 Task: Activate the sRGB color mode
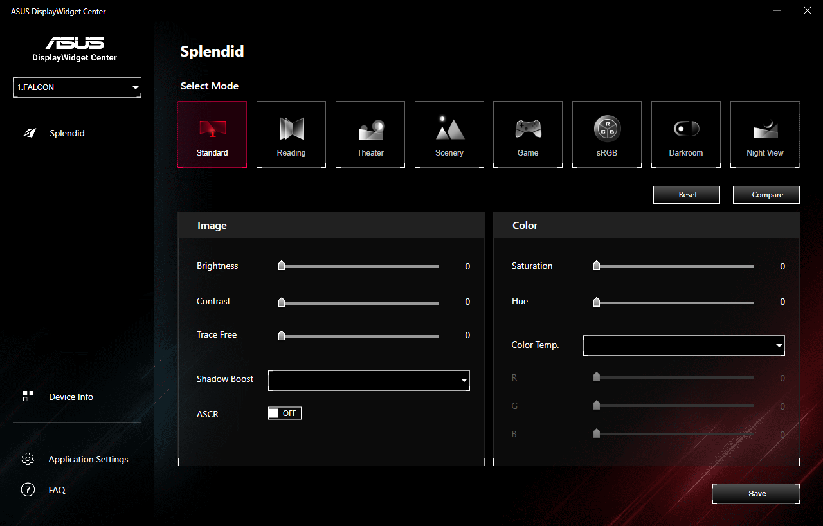point(606,134)
